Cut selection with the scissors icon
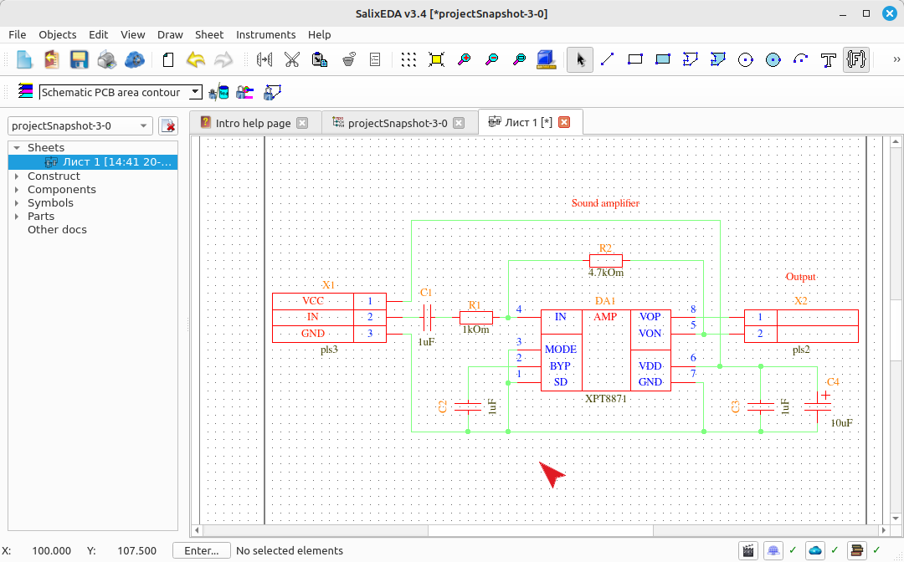 point(292,59)
